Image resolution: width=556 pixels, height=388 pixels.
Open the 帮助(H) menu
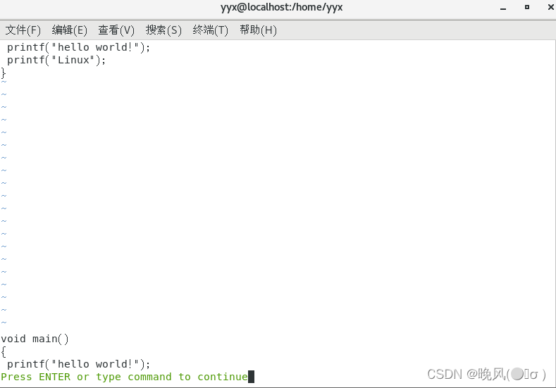(x=258, y=30)
